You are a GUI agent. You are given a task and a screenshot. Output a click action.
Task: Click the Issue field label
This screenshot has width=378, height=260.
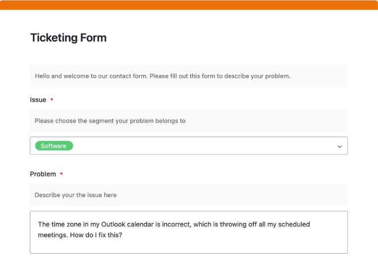[x=38, y=100]
